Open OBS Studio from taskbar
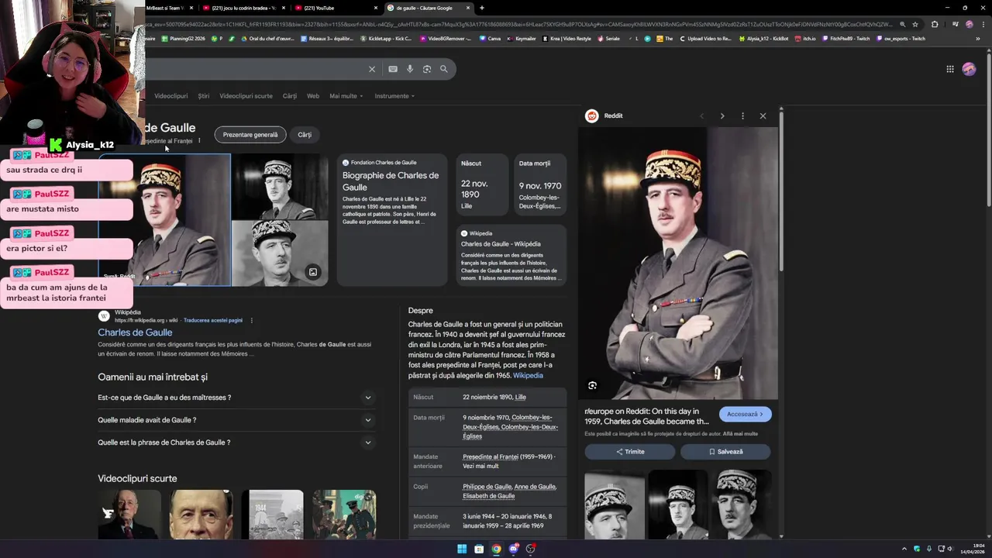Viewport: 992px width, 558px height. click(530, 549)
